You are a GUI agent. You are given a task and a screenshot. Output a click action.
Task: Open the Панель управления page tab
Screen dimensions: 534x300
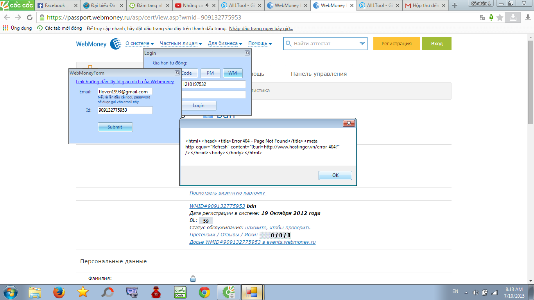click(319, 74)
